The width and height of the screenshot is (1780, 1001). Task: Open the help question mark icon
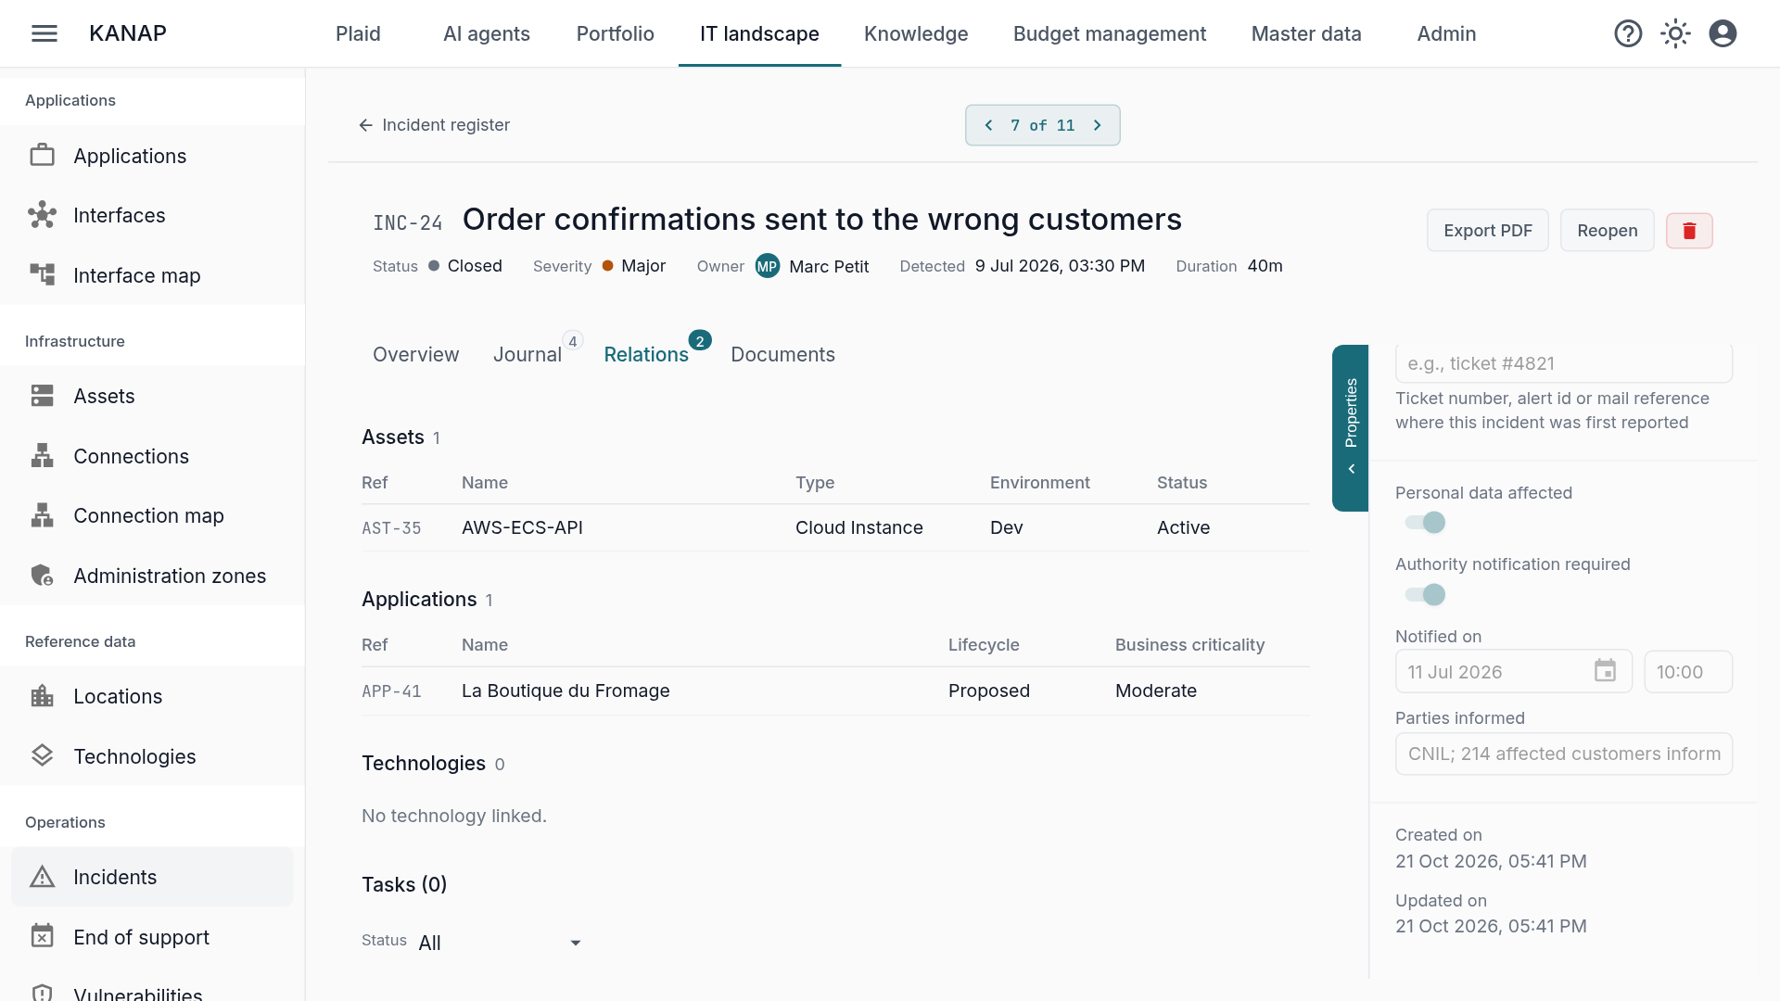tap(1628, 33)
